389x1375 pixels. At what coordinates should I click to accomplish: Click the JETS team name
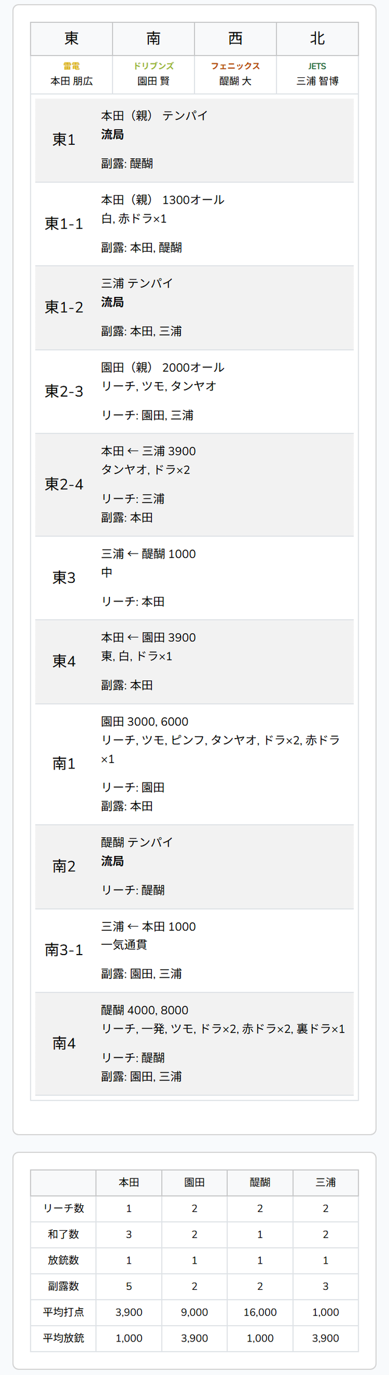317,66
